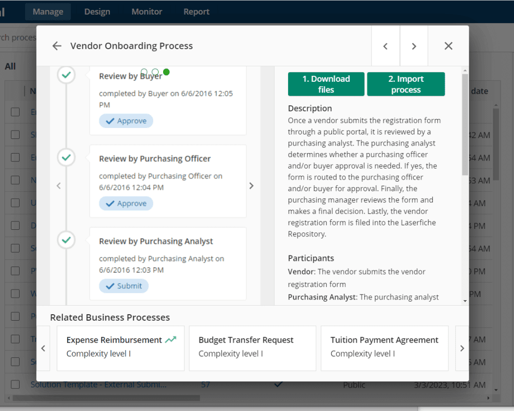Image resolution: width=514 pixels, height=411 pixels.
Task: Click the text 'completed by Buyer on 6/6/2016 12:05 PM'
Action: pyautogui.click(x=166, y=99)
